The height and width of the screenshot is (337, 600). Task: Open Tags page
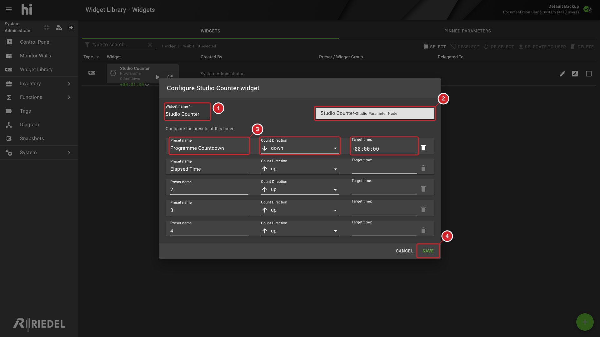39,111
